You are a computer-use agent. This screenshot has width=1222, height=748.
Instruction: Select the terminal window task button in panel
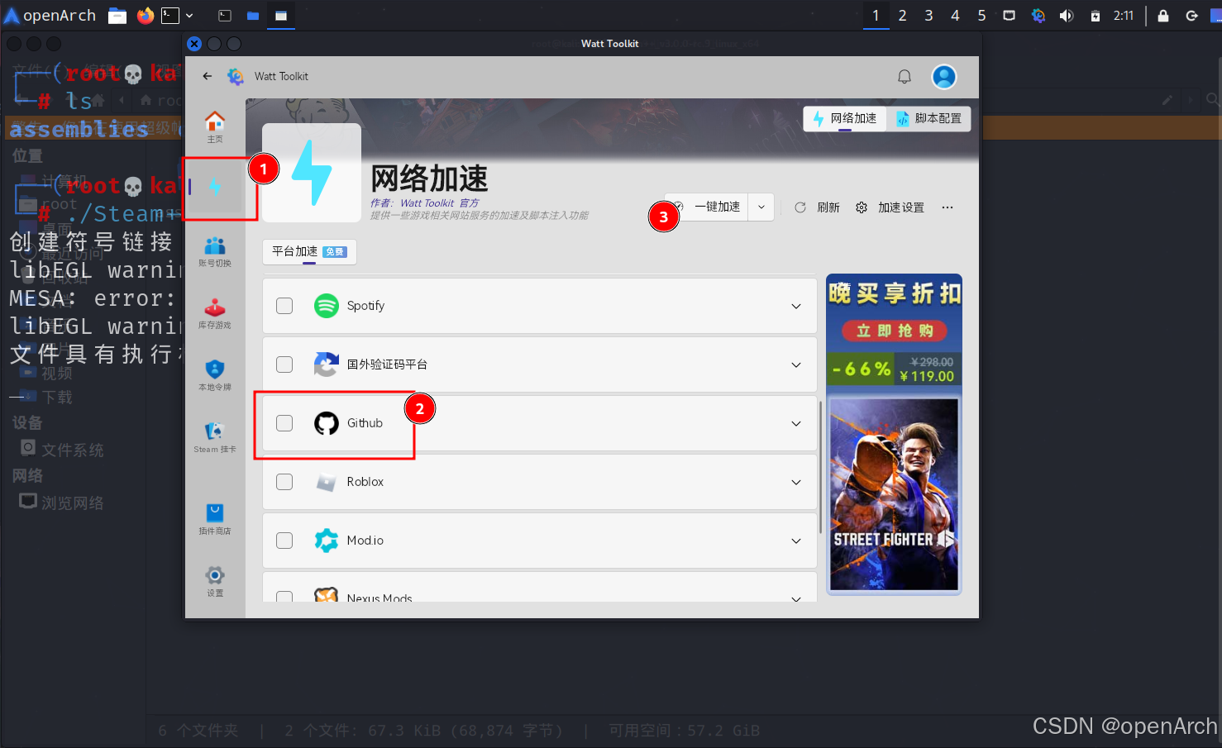pyautogui.click(x=225, y=16)
